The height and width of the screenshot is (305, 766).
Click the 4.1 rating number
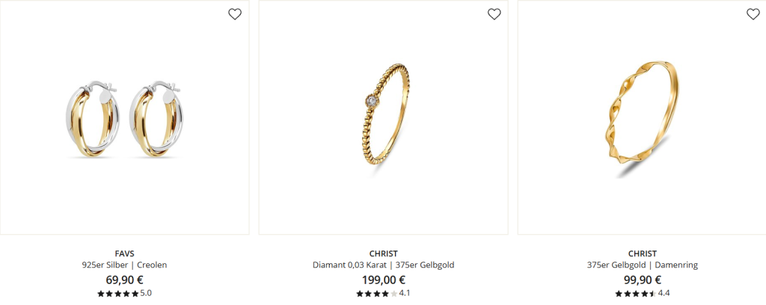pos(405,293)
